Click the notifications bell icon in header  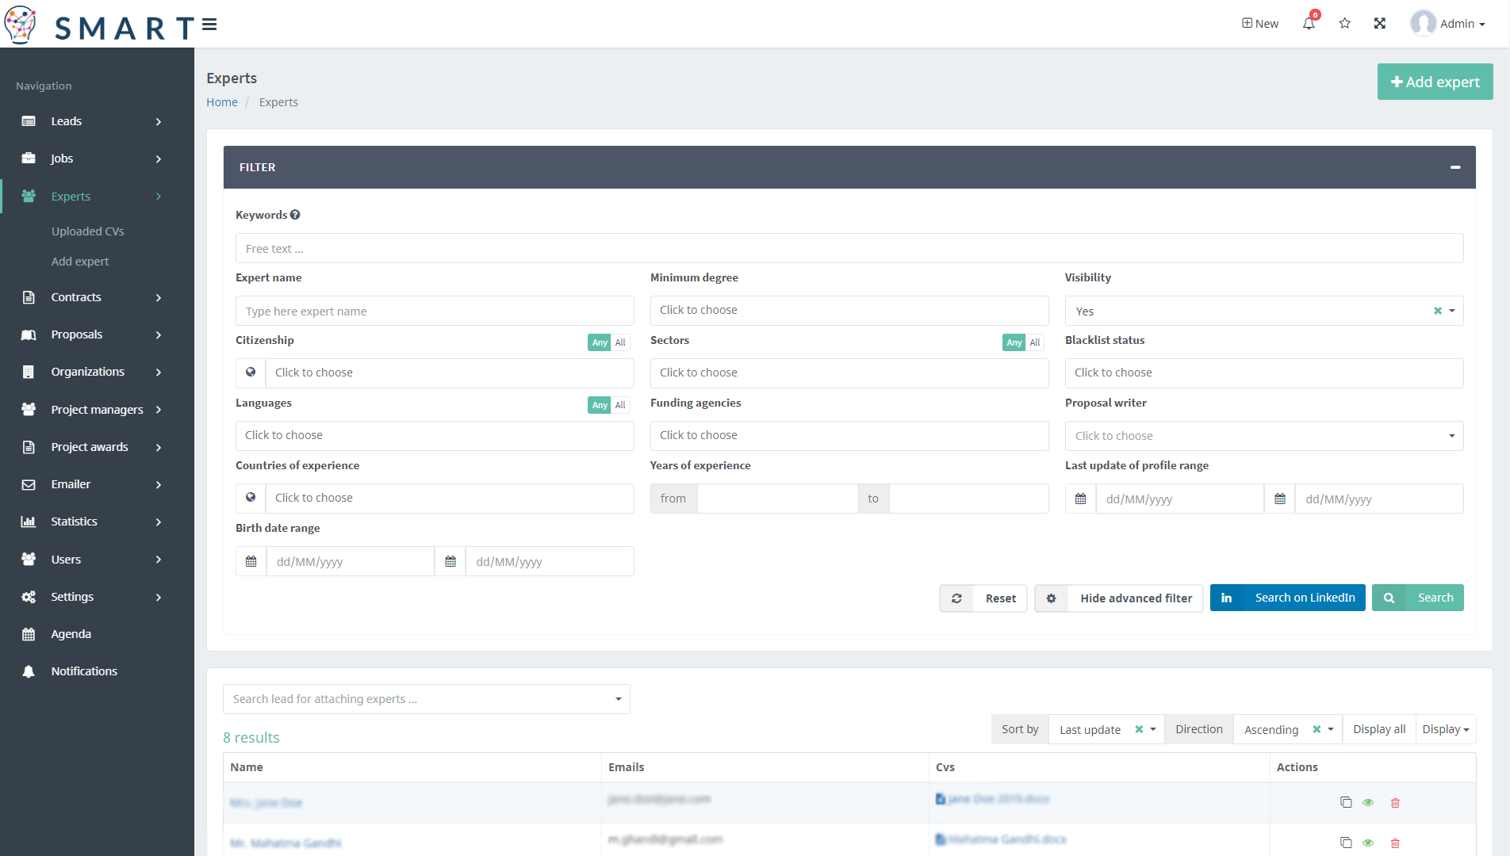coord(1309,24)
